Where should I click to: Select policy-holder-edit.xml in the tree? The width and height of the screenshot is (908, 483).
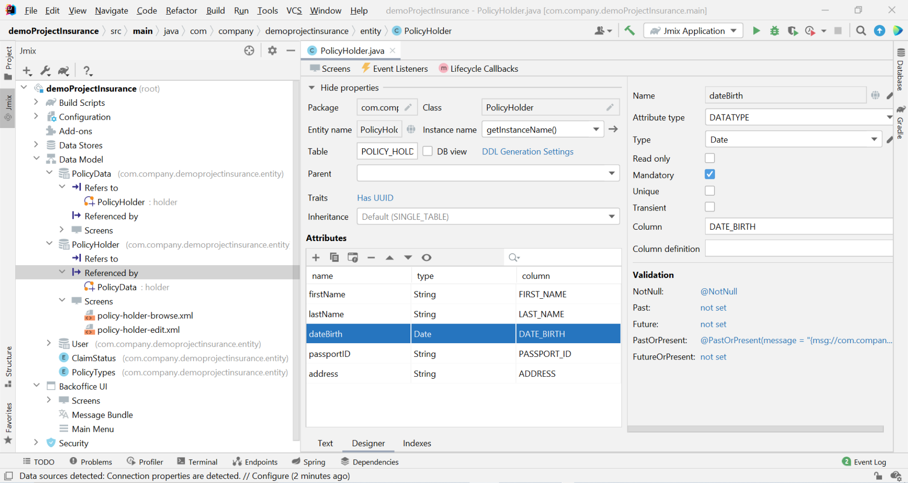pos(138,330)
